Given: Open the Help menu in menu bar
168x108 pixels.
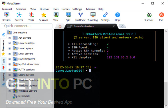Looking at the screenshot, I should coord(100,9).
